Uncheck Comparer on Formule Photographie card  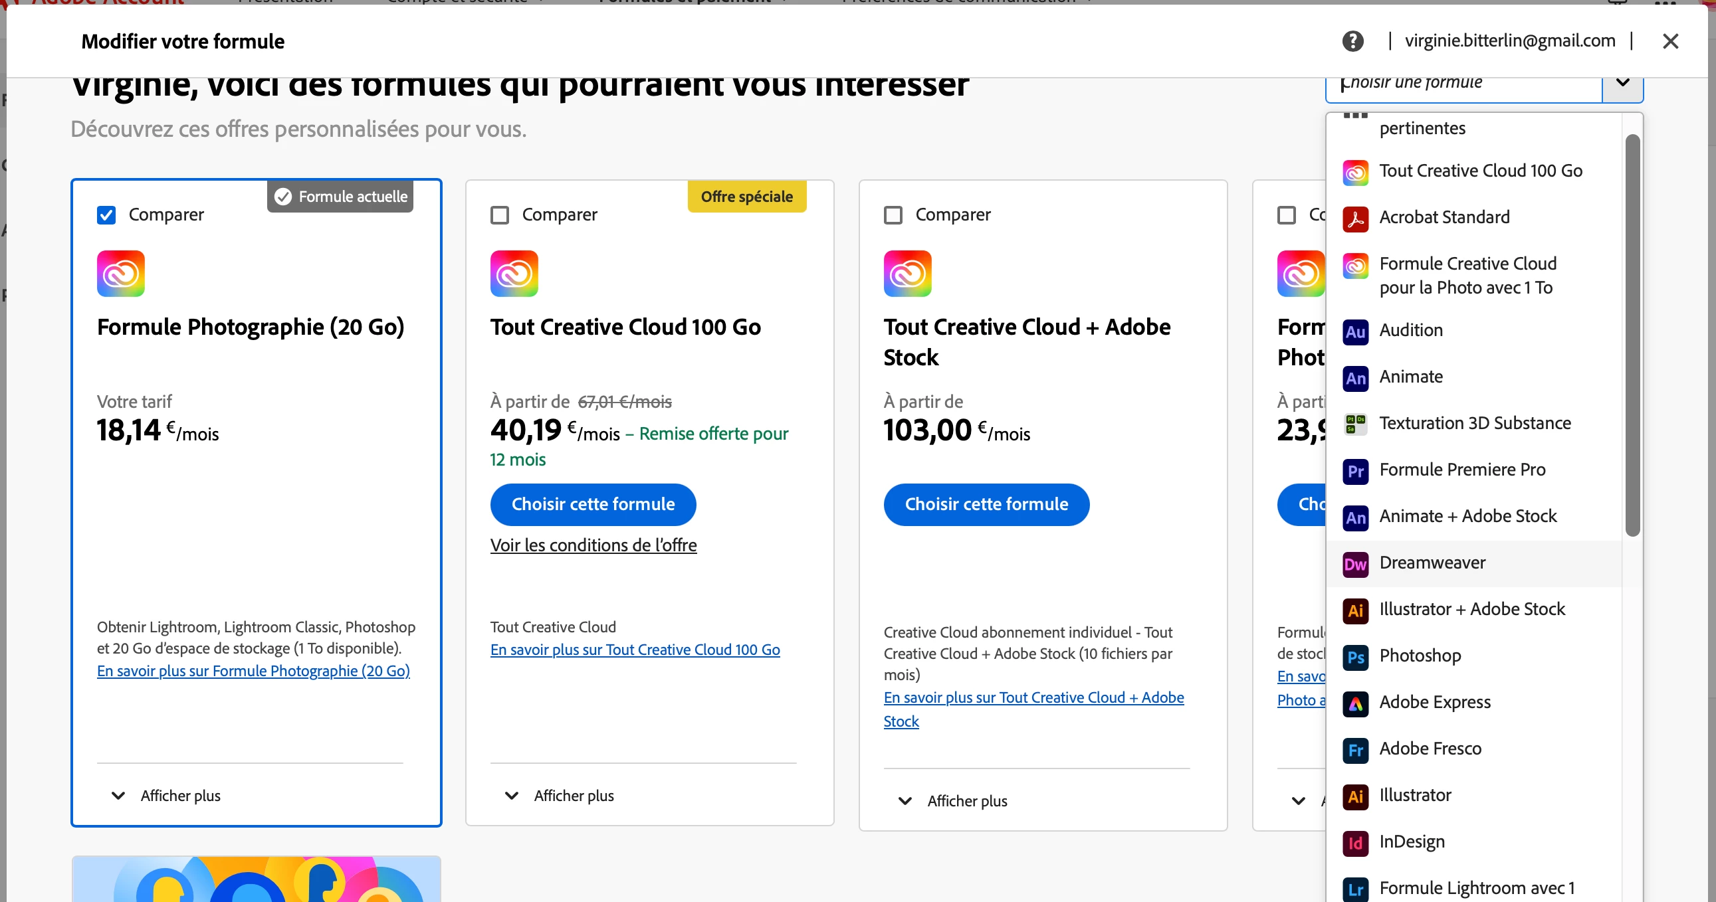coord(106,215)
